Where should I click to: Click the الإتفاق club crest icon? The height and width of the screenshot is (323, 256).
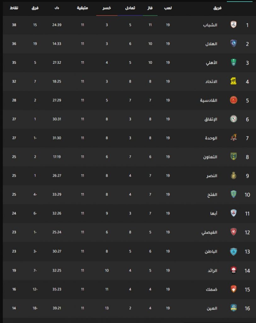[x=233, y=119]
